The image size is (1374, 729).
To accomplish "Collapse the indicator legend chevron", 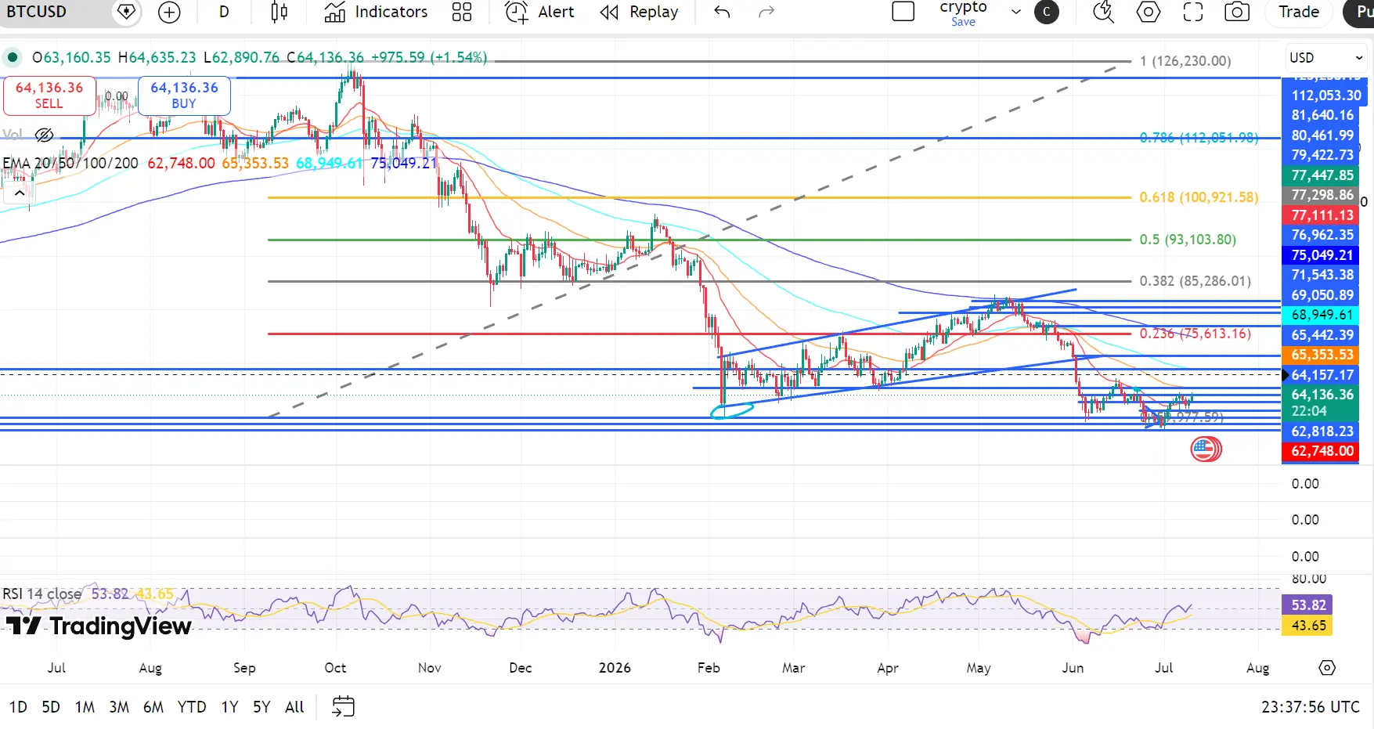I will click(19, 193).
